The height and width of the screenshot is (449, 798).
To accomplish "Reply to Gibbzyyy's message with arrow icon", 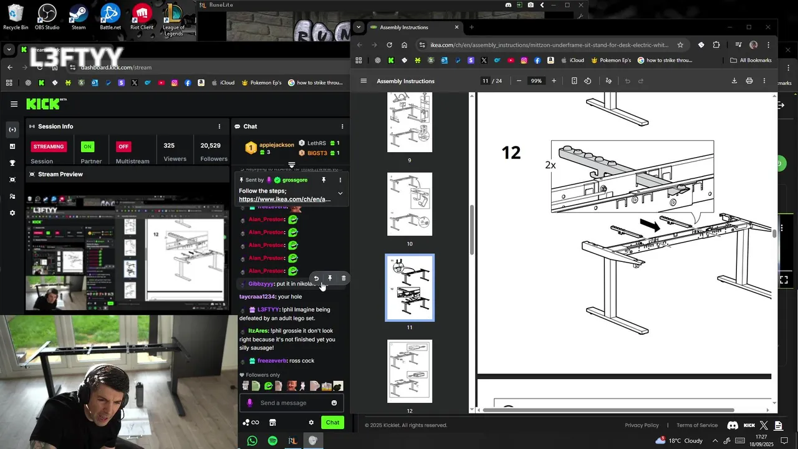I will pyautogui.click(x=316, y=278).
